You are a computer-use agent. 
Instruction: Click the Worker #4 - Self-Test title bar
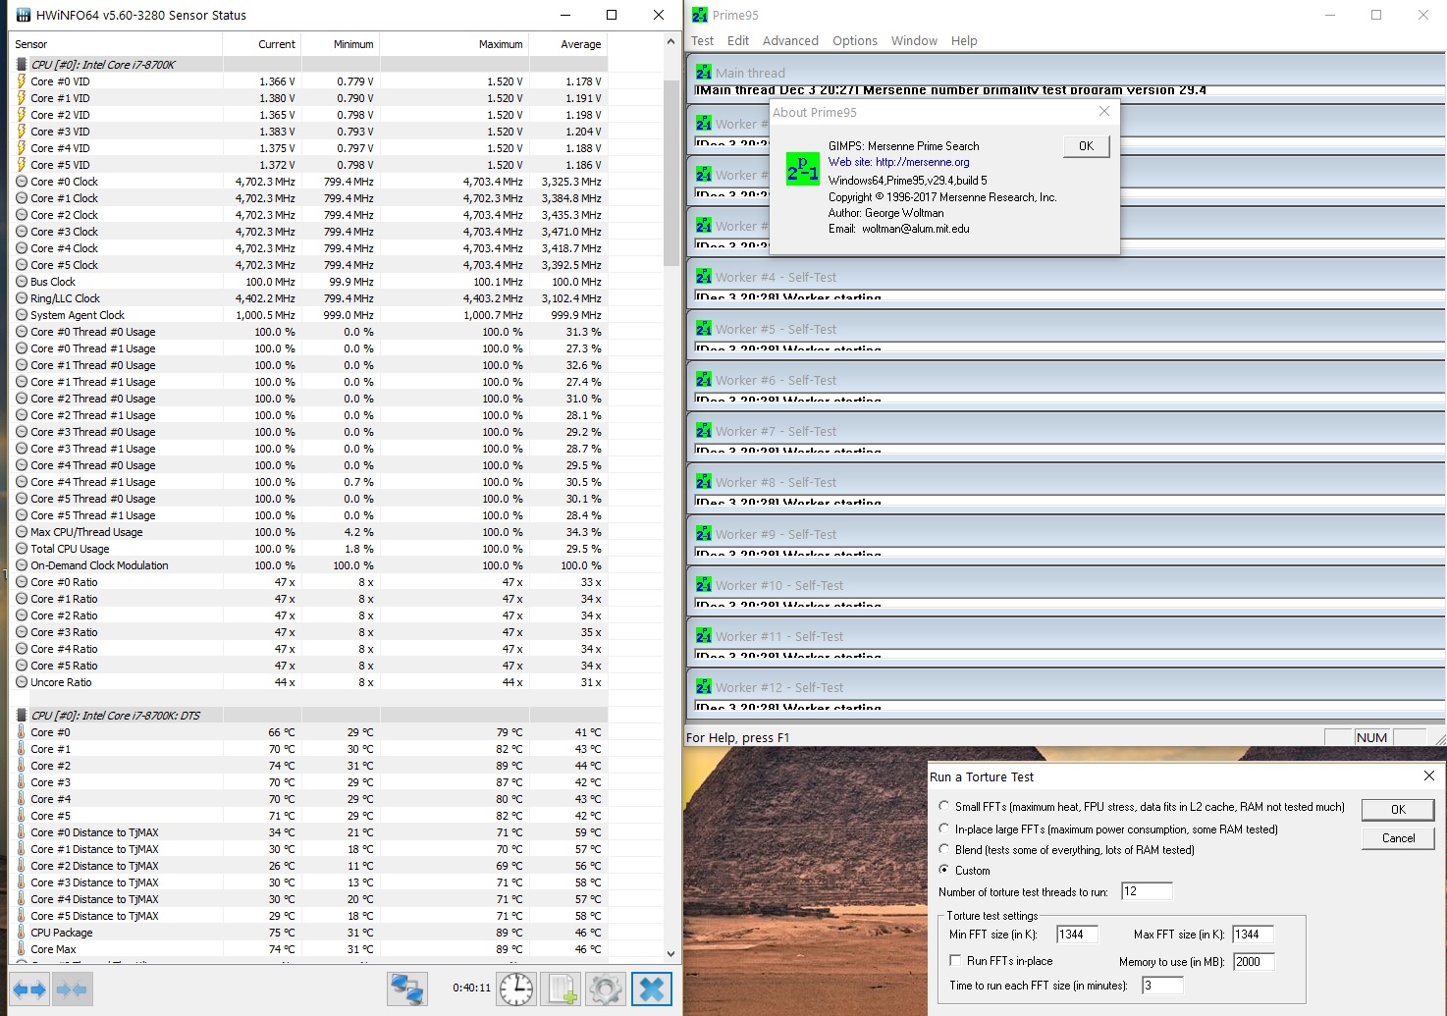(1068, 277)
